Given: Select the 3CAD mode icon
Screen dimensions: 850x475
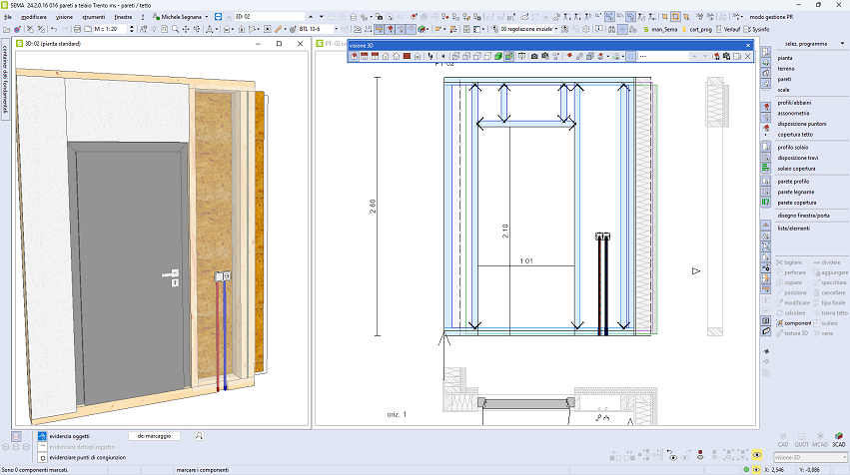Looking at the screenshot, I should pos(839,437).
